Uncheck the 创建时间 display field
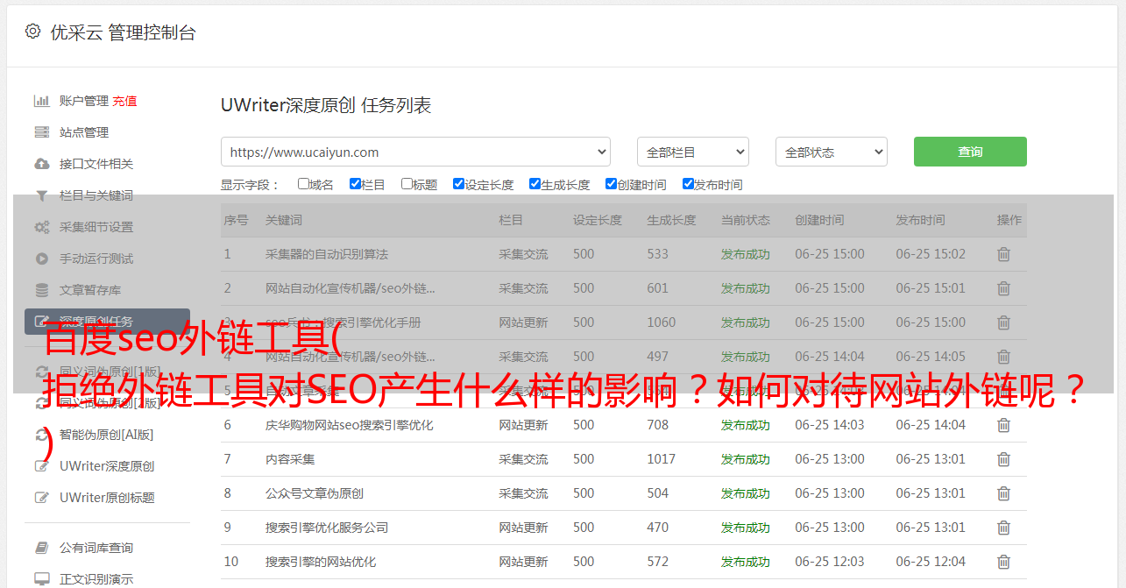Viewport: 1126px width, 588px height. pos(611,184)
